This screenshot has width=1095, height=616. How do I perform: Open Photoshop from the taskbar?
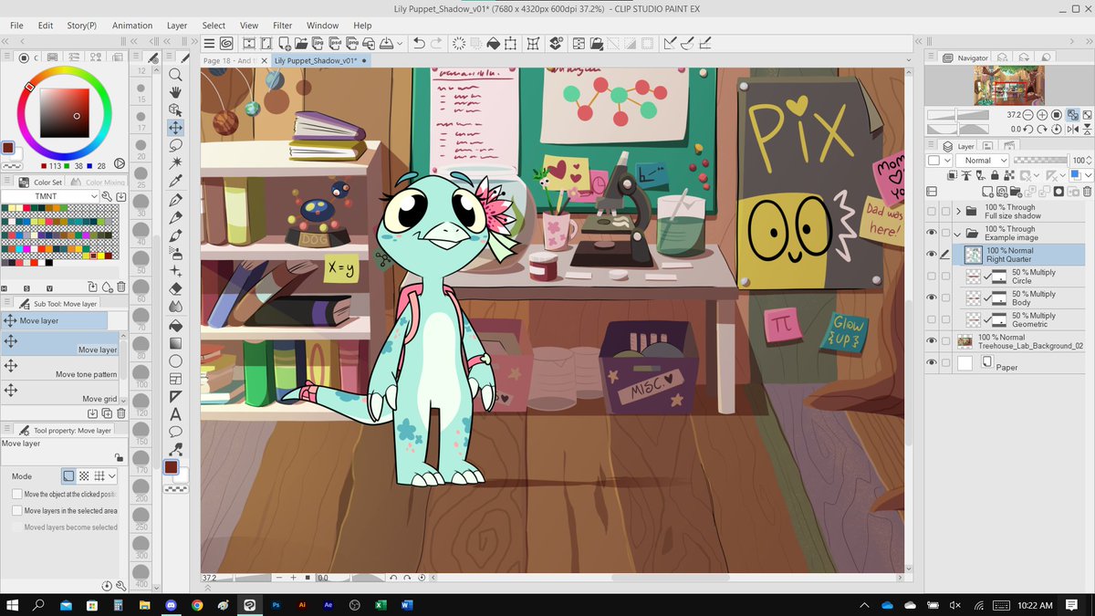(x=276, y=605)
